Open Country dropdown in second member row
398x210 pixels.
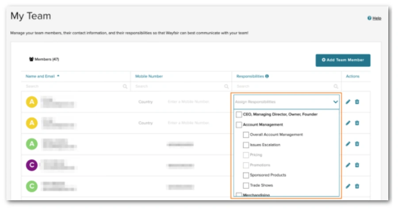(x=145, y=123)
